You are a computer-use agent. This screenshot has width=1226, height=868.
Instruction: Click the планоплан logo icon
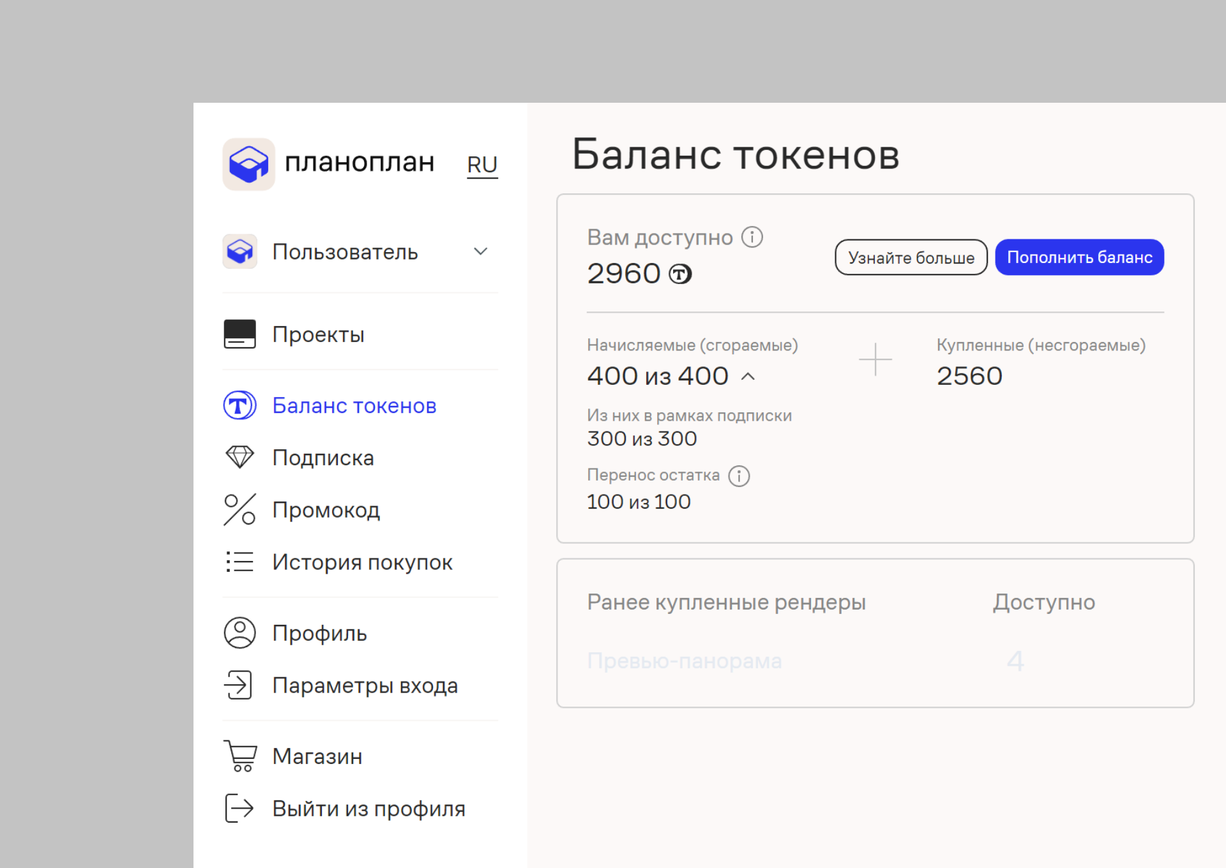tap(248, 164)
